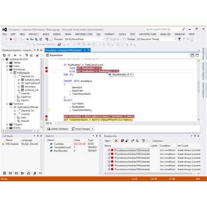This screenshot has height=207, width=207.
Task: Click the Database Explorer horizontal scrollbar
Action: (x=21, y=131)
